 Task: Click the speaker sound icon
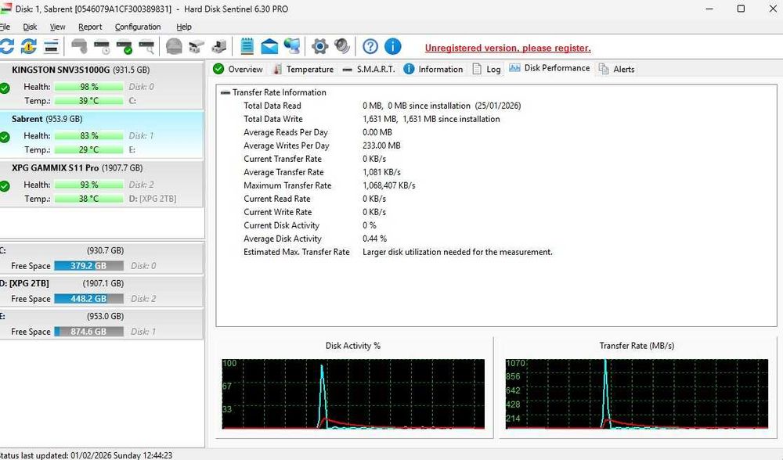click(343, 46)
